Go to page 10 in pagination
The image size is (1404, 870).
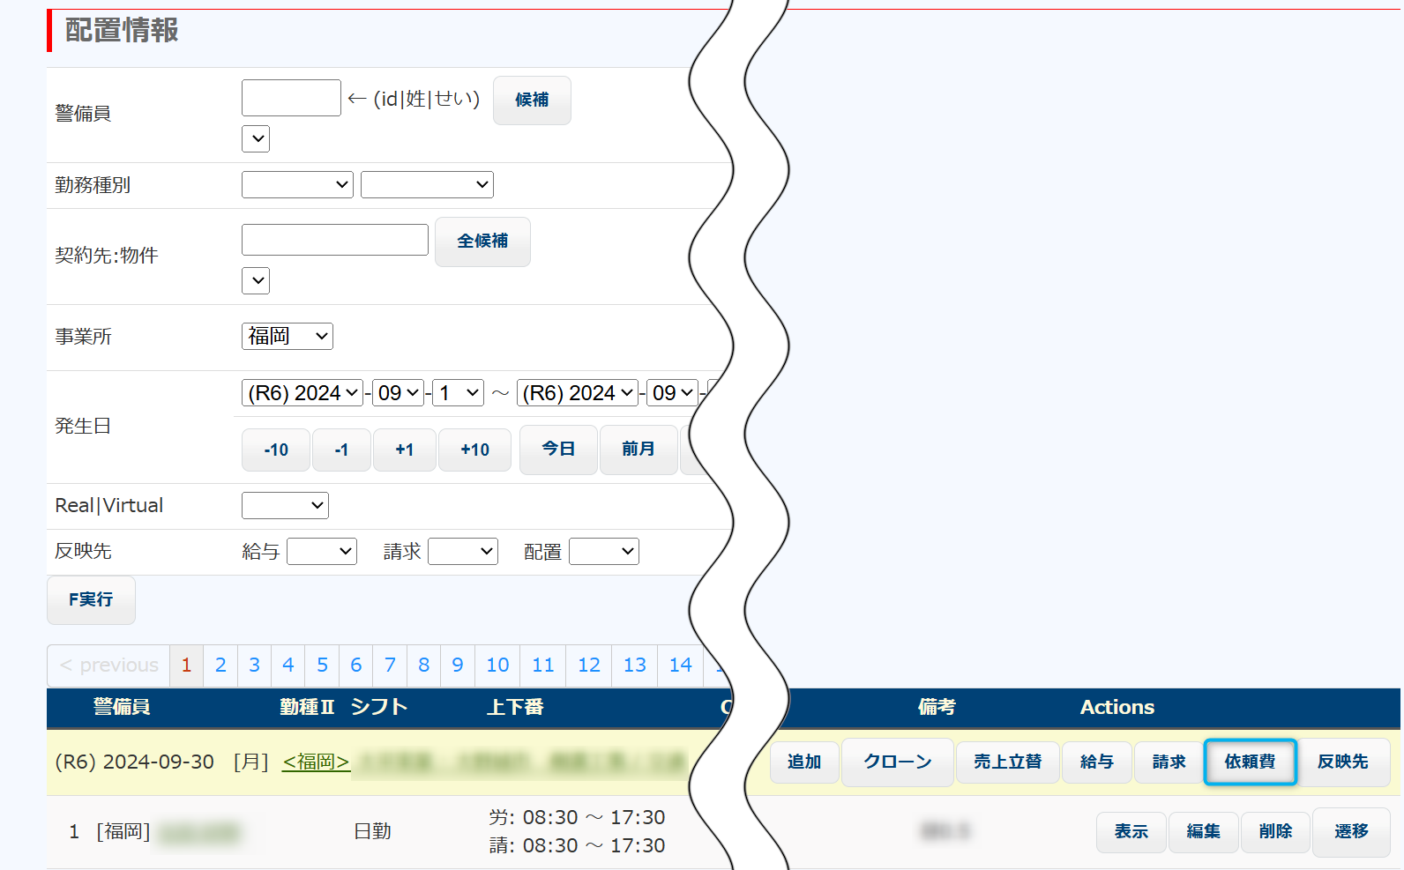coord(497,666)
